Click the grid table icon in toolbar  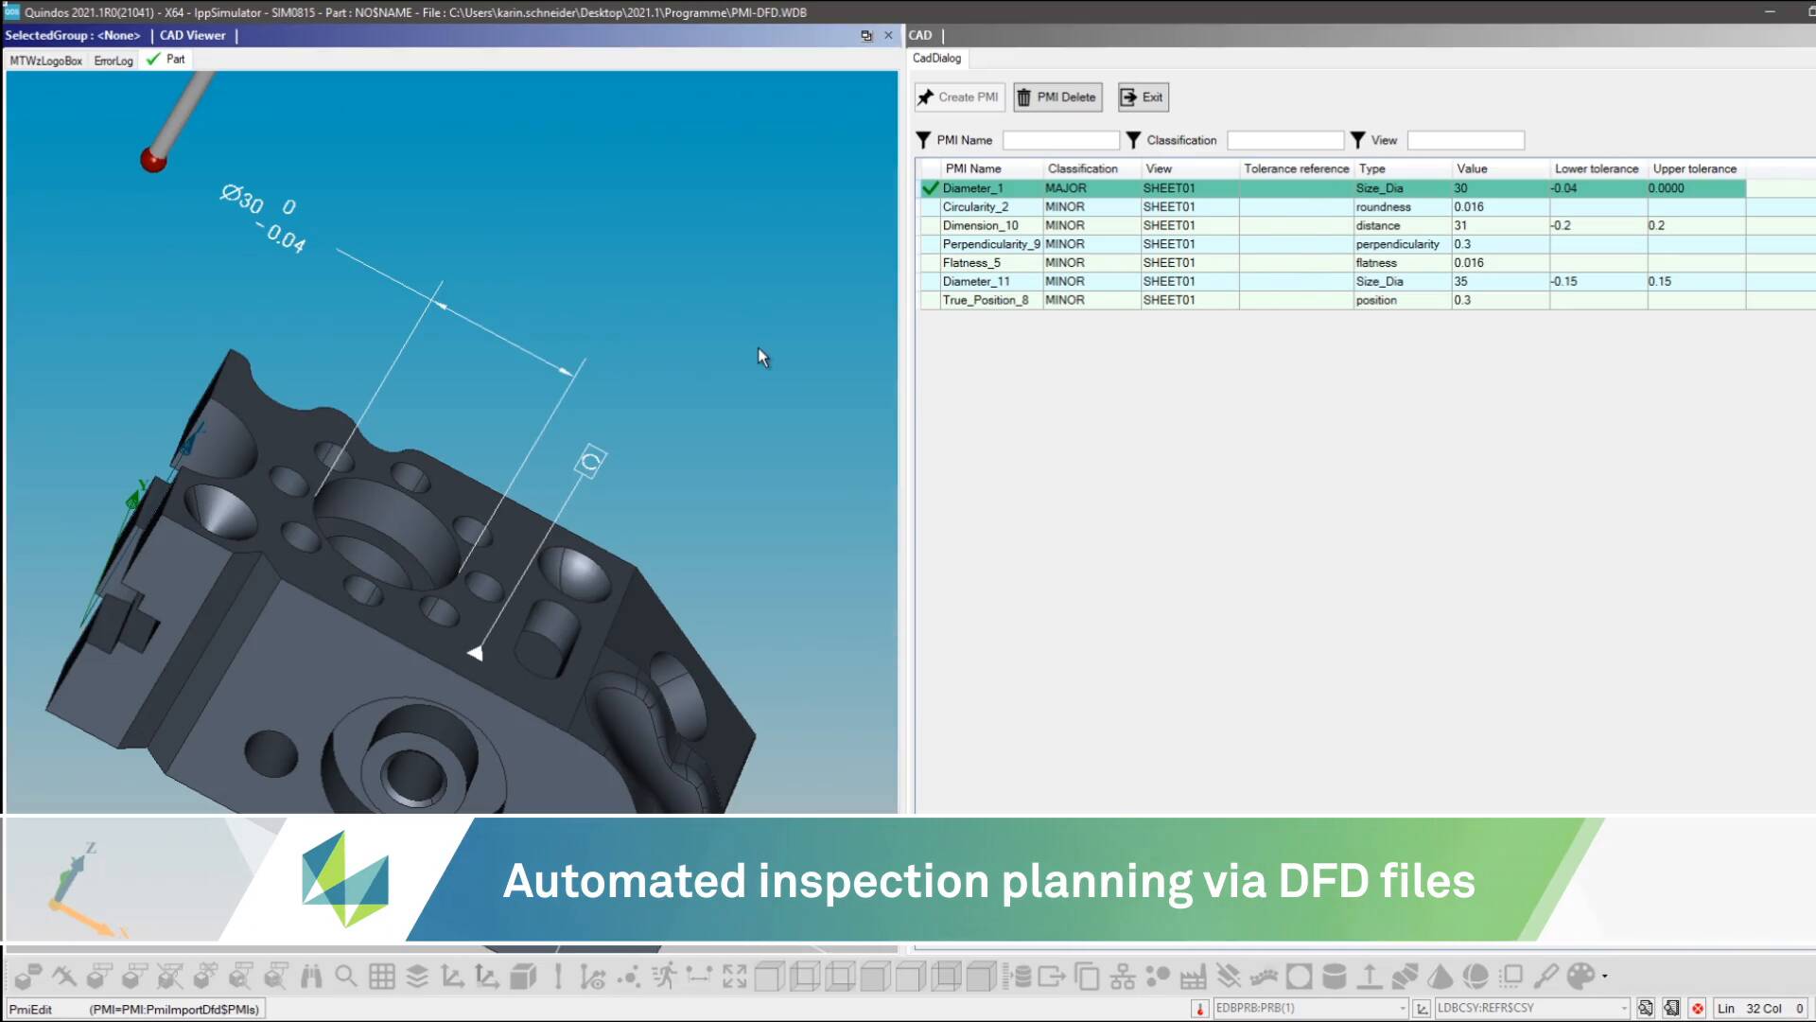382,976
